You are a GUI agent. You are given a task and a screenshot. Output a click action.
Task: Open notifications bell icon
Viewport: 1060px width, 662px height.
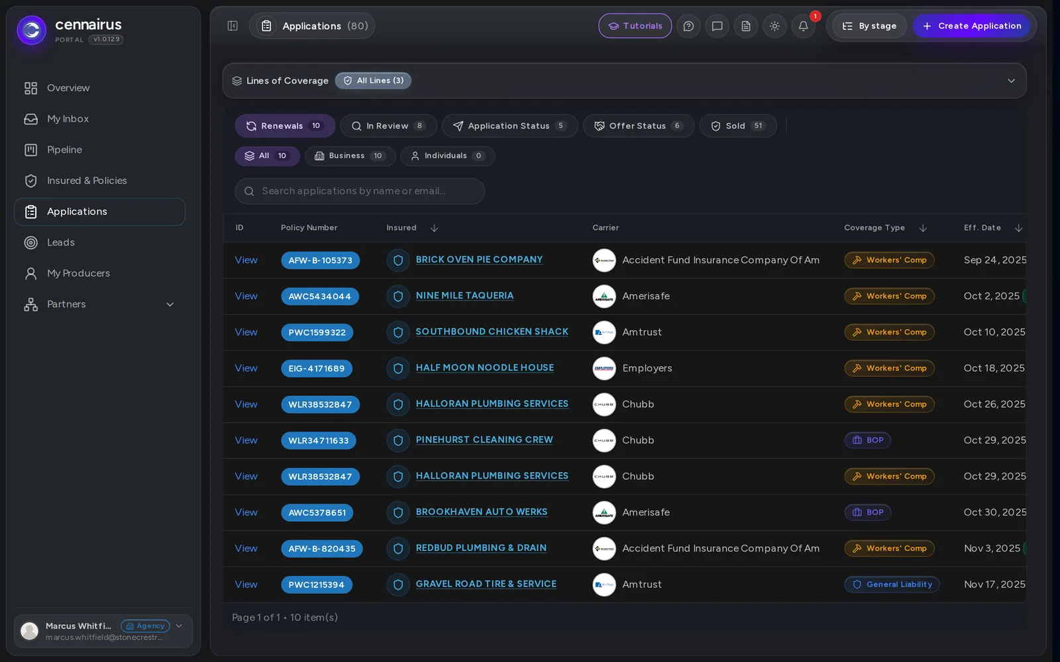pyautogui.click(x=803, y=26)
